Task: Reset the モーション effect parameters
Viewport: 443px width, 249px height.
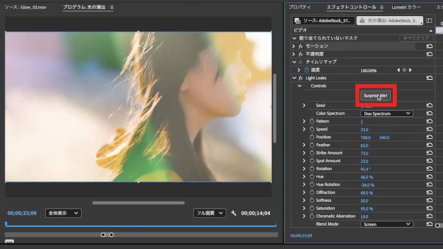Action: coord(429,46)
